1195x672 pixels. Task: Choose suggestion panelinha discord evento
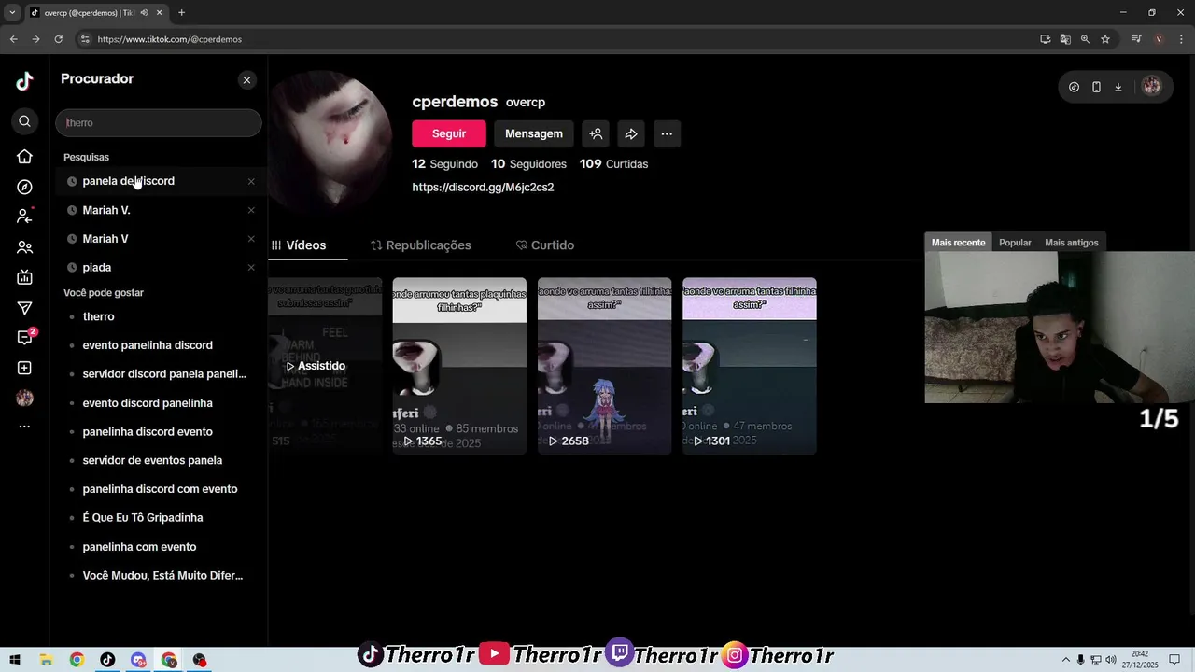tap(148, 432)
